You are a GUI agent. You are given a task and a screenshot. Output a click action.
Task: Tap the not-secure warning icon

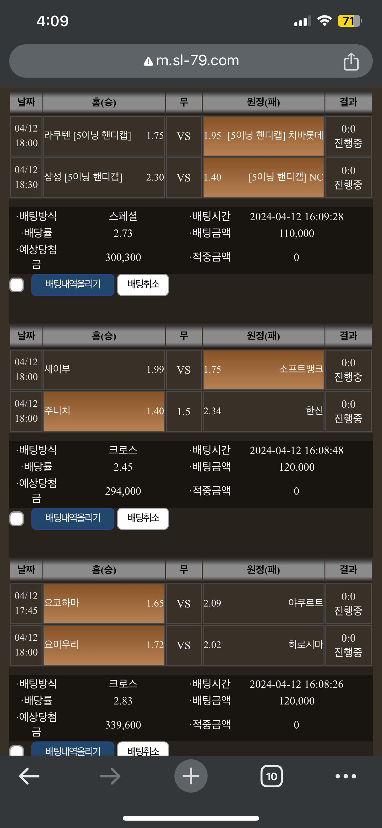[x=148, y=61]
